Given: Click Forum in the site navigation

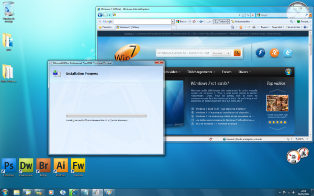Looking at the screenshot, I should 227,72.
